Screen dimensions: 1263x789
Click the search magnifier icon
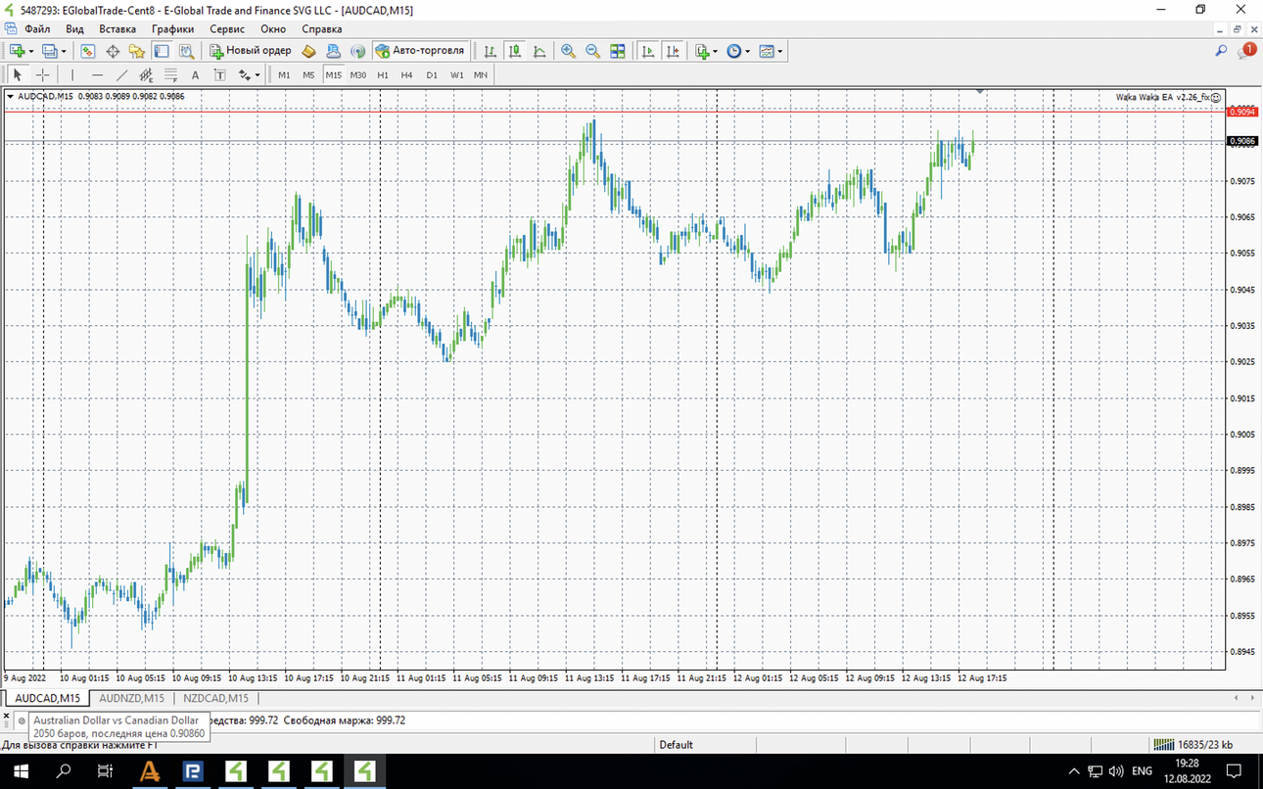[x=1221, y=51]
